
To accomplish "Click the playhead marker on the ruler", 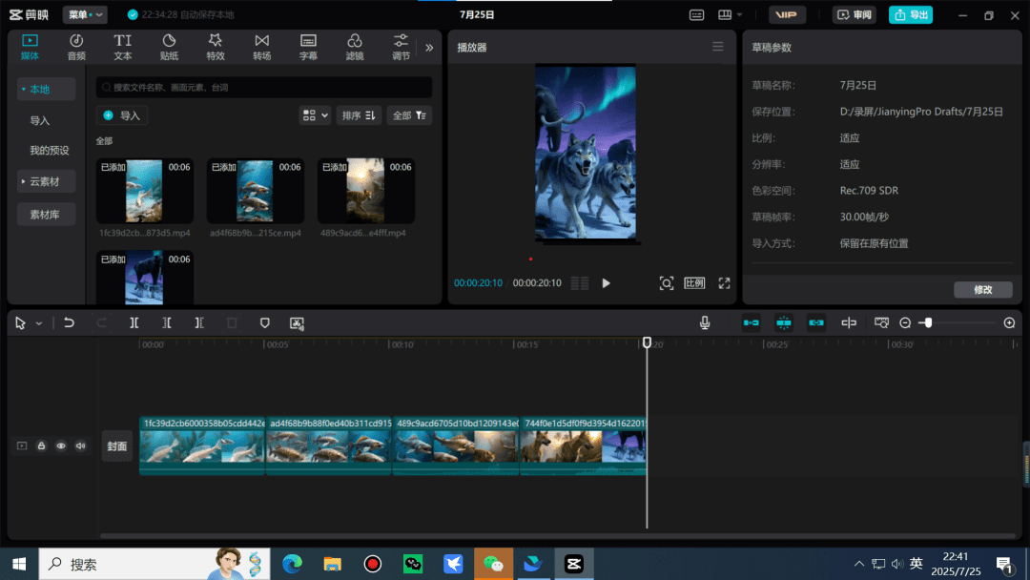I will [647, 342].
